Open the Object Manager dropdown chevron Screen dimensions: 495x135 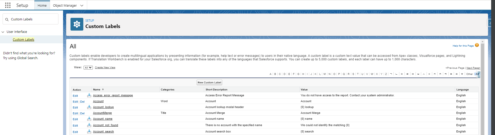(82, 6)
